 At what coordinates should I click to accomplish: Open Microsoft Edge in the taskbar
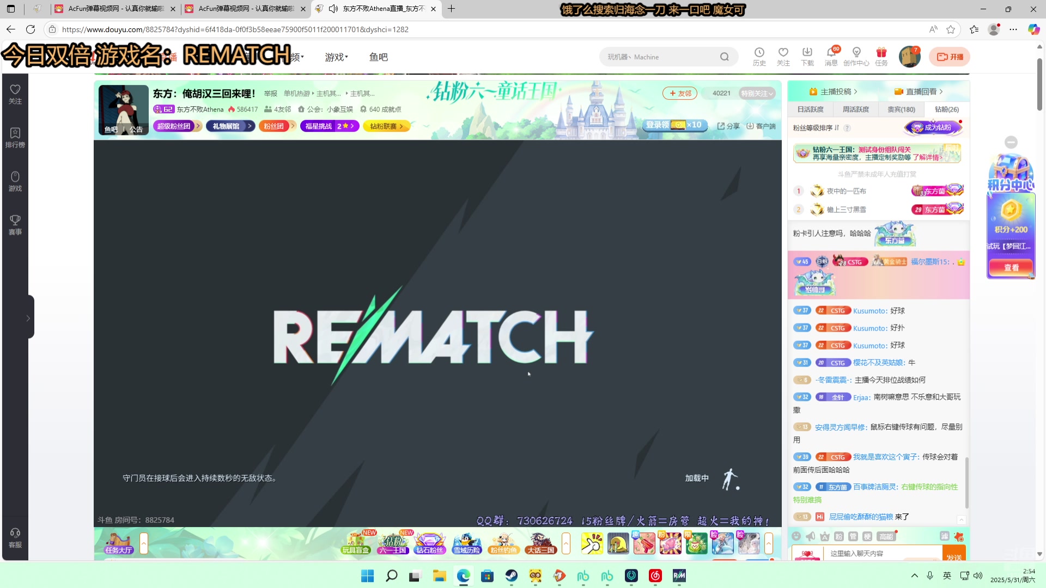463,575
